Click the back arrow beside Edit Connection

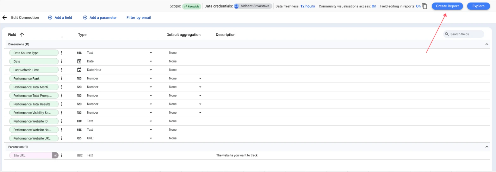4,18
